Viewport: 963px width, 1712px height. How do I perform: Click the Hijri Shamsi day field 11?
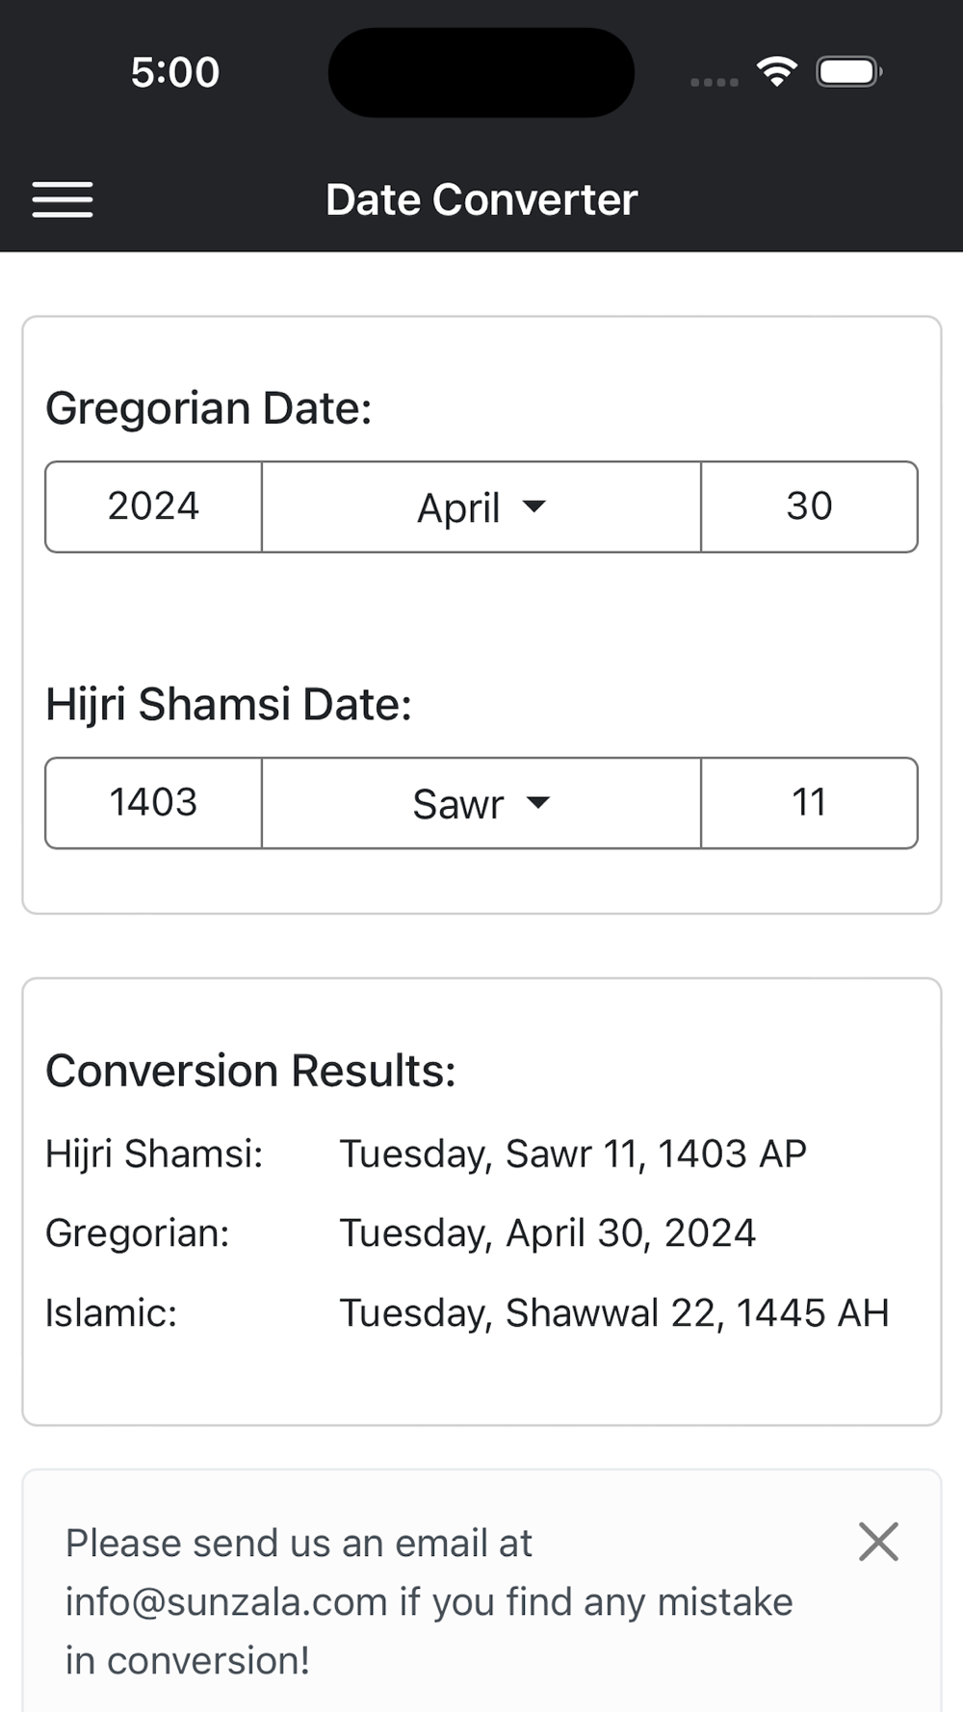point(809,803)
